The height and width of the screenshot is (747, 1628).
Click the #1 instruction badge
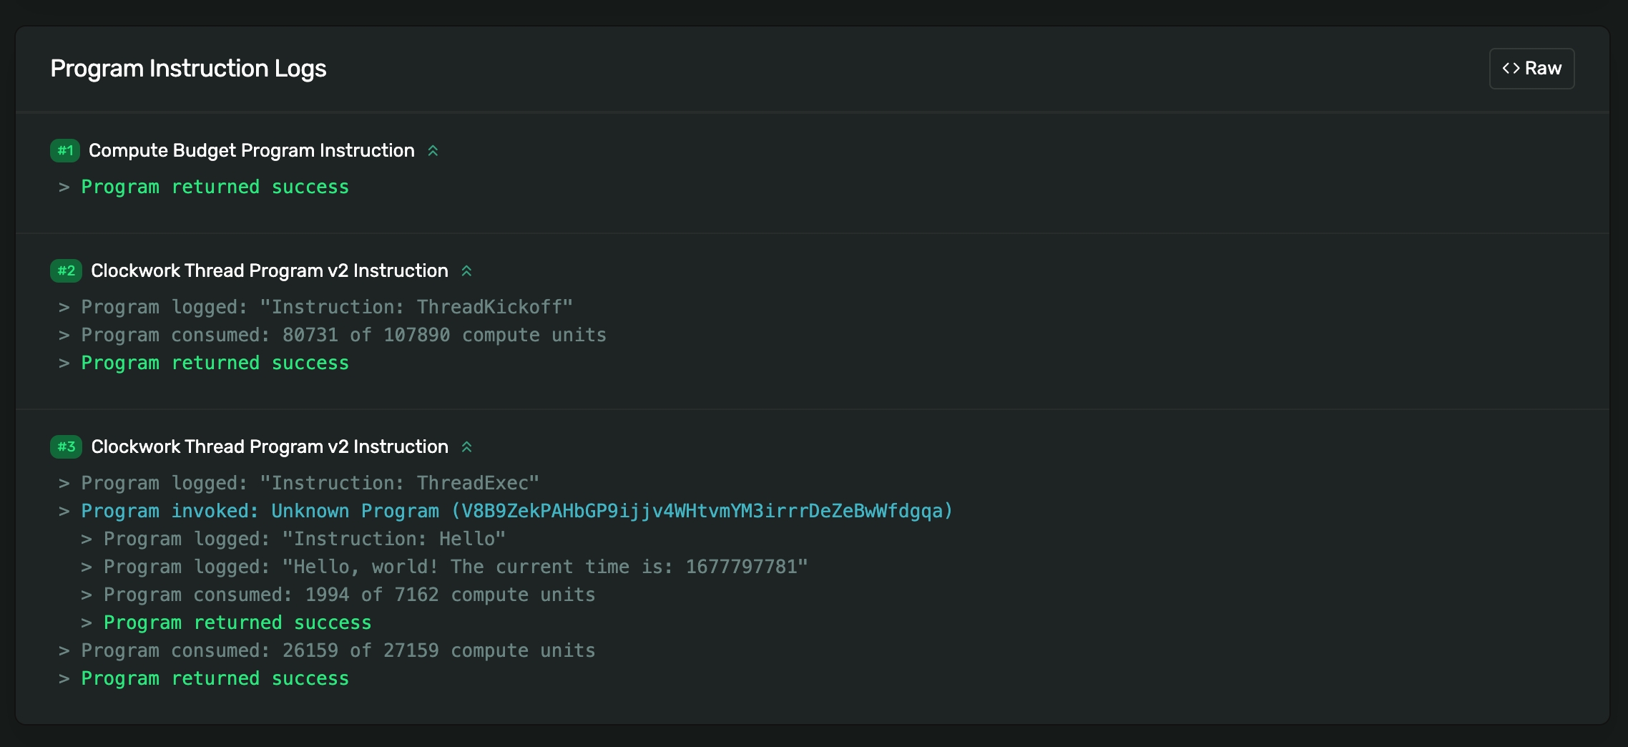coord(65,151)
